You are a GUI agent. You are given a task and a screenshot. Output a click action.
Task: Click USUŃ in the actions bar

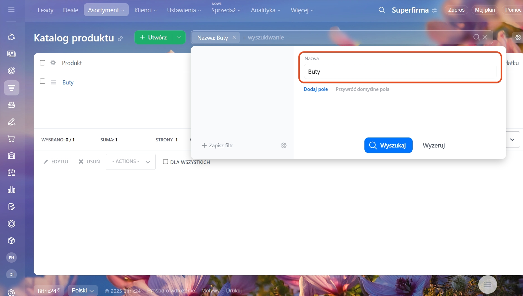[89, 161]
